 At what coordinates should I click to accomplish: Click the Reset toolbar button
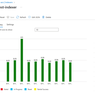(2, 17)
